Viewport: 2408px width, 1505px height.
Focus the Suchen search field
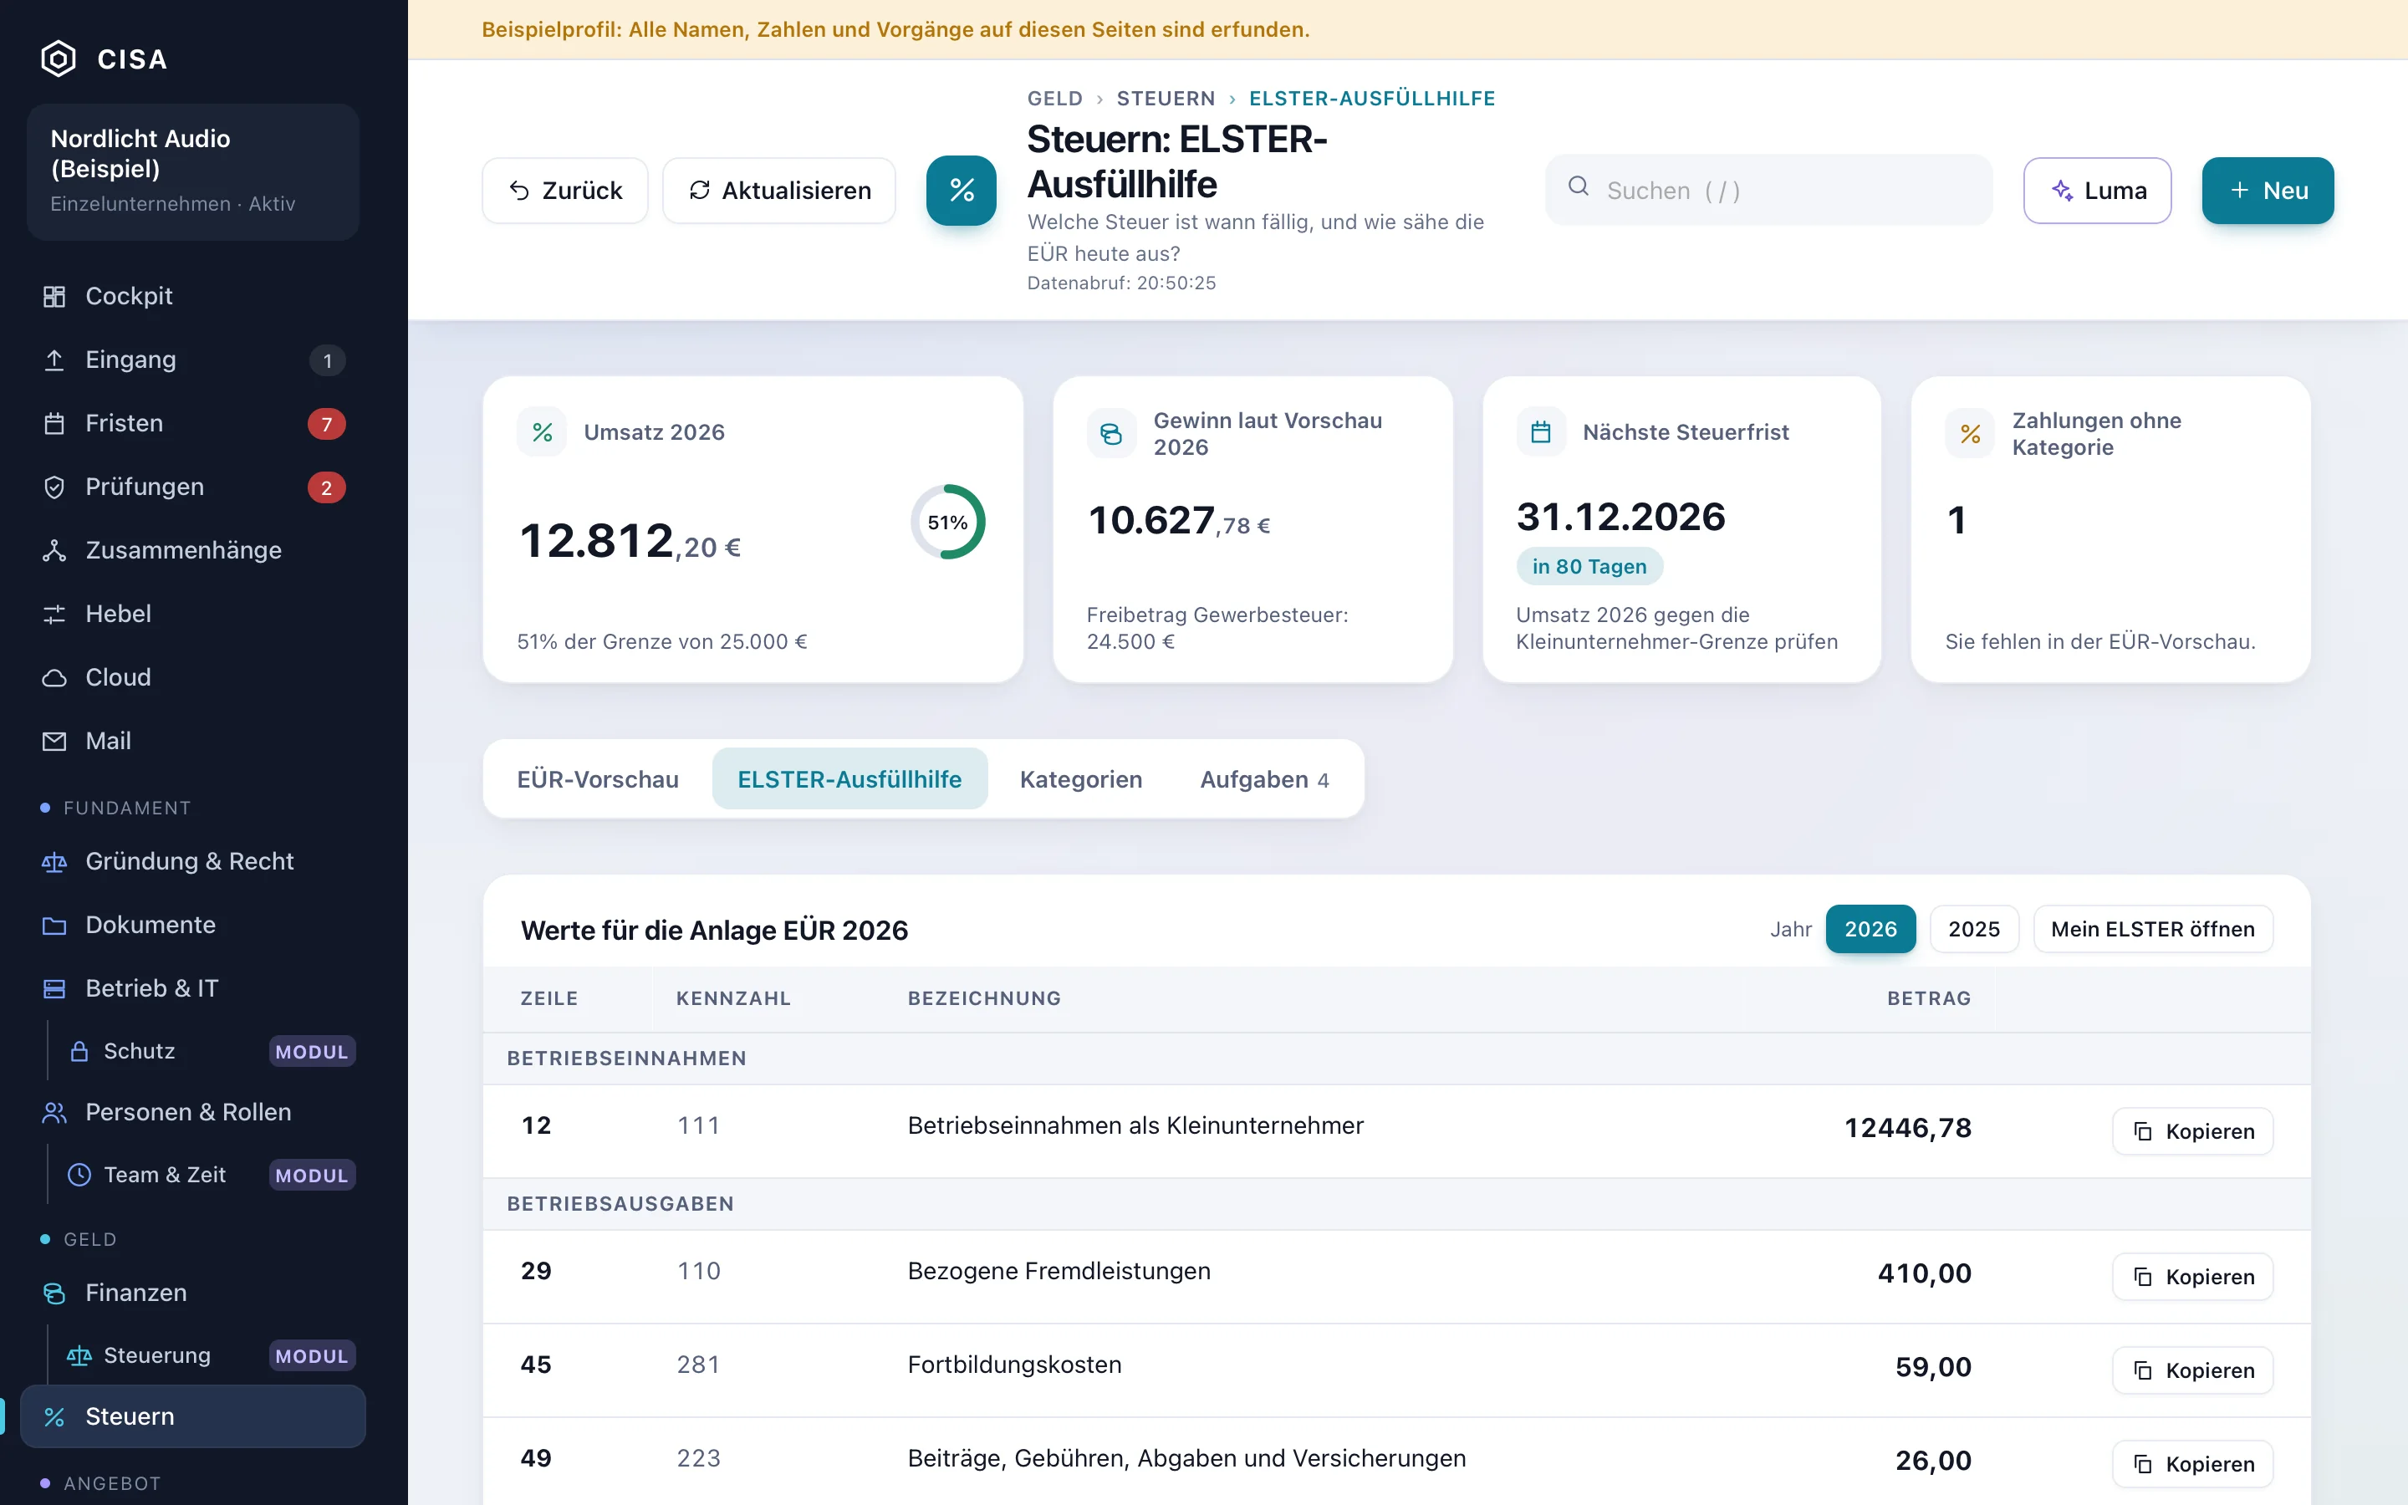click(1768, 190)
